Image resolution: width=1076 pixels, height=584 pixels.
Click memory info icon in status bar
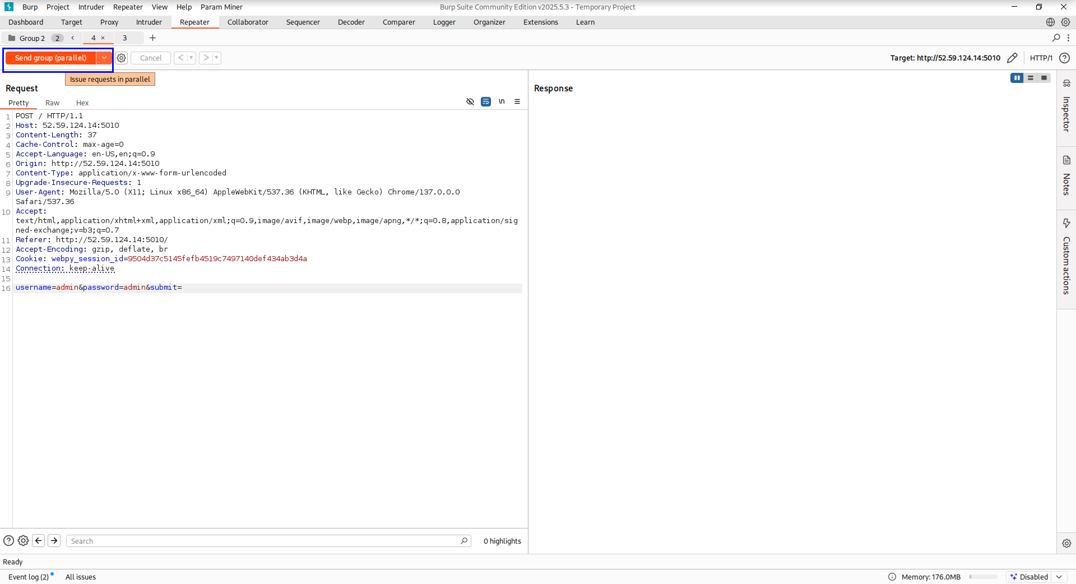(892, 577)
